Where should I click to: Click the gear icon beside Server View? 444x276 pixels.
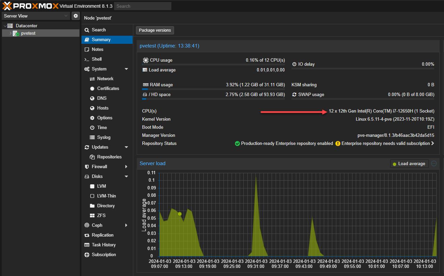[75, 16]
